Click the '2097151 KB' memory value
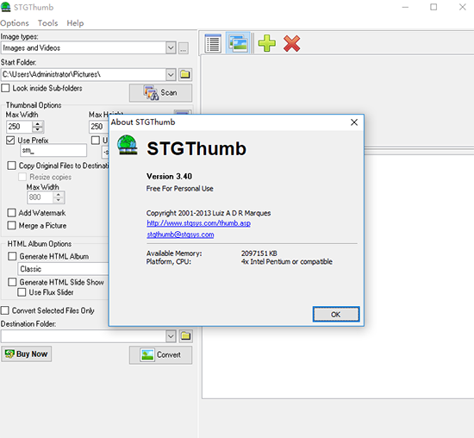Screen dimensions: 474x438 point(259,253)
